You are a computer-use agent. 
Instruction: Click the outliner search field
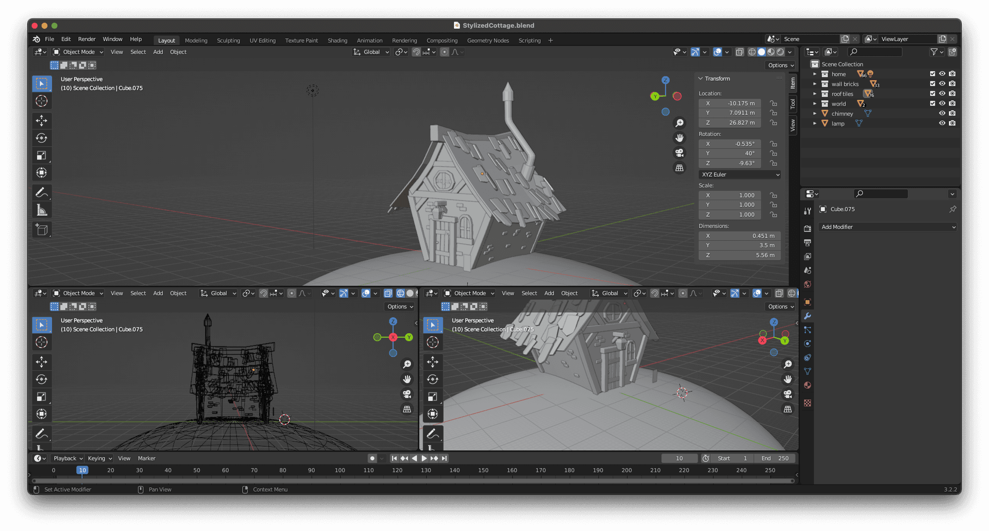tap(875, 52)
